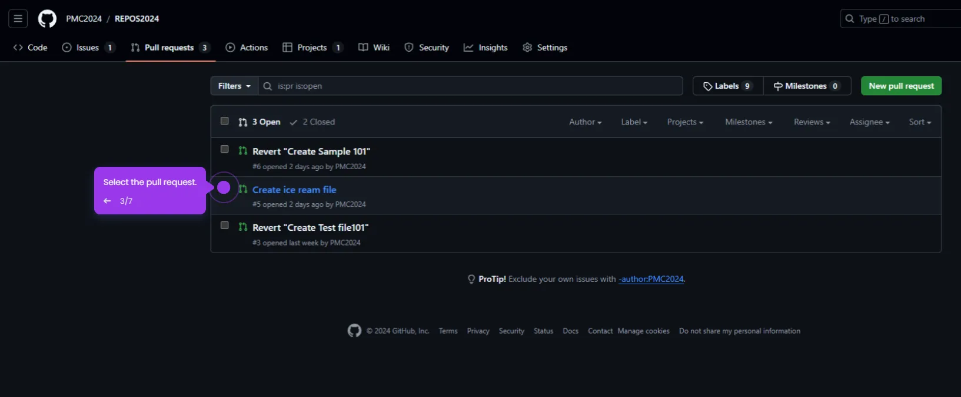Click PMC2024 author on pull request #3
The width and height of the screenshot is (961, 397).
click(345, 243)
